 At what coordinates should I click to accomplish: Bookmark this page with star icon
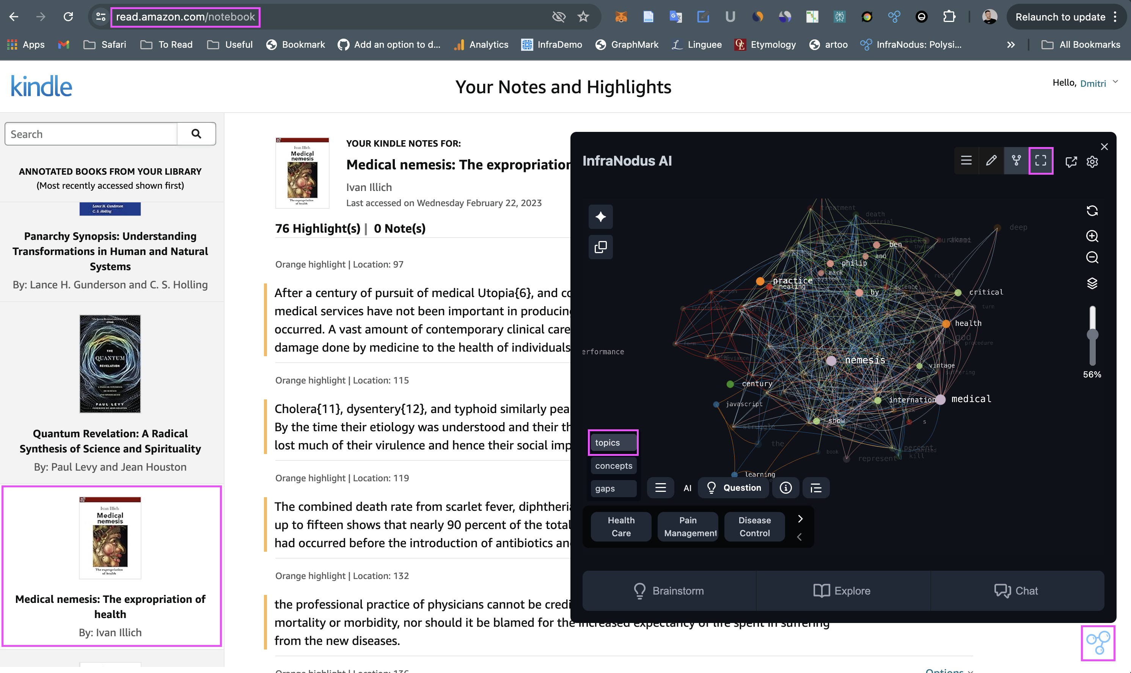(583, 17)
